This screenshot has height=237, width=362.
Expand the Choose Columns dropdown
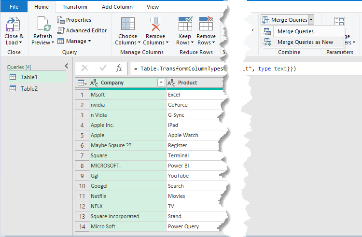[139, 42]
